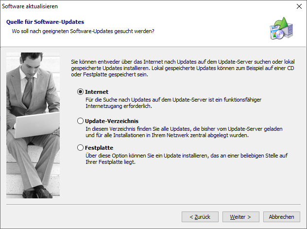The image size is (307, 229).
Task: Cancel the wizard via Abbrechen
Action: pos(281,216)
